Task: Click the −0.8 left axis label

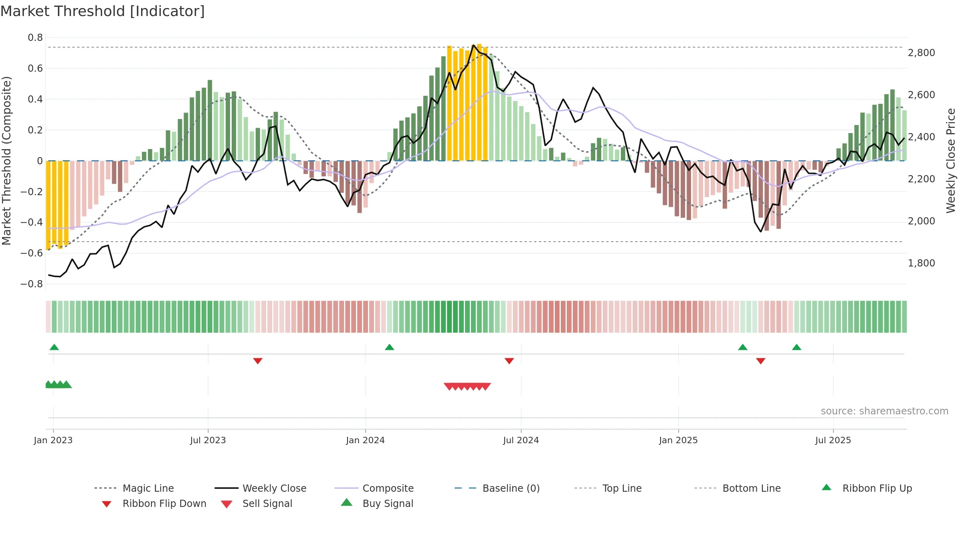Action: pos(32,284)
